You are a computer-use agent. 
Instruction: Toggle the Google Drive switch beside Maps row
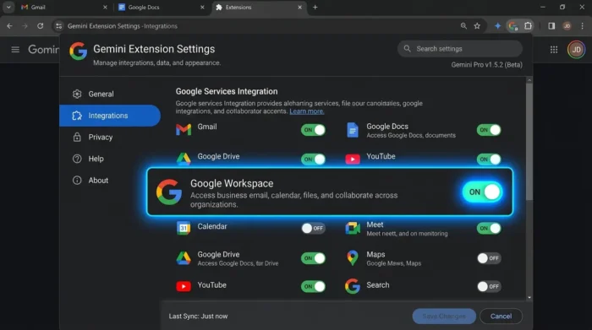point(313,258)
